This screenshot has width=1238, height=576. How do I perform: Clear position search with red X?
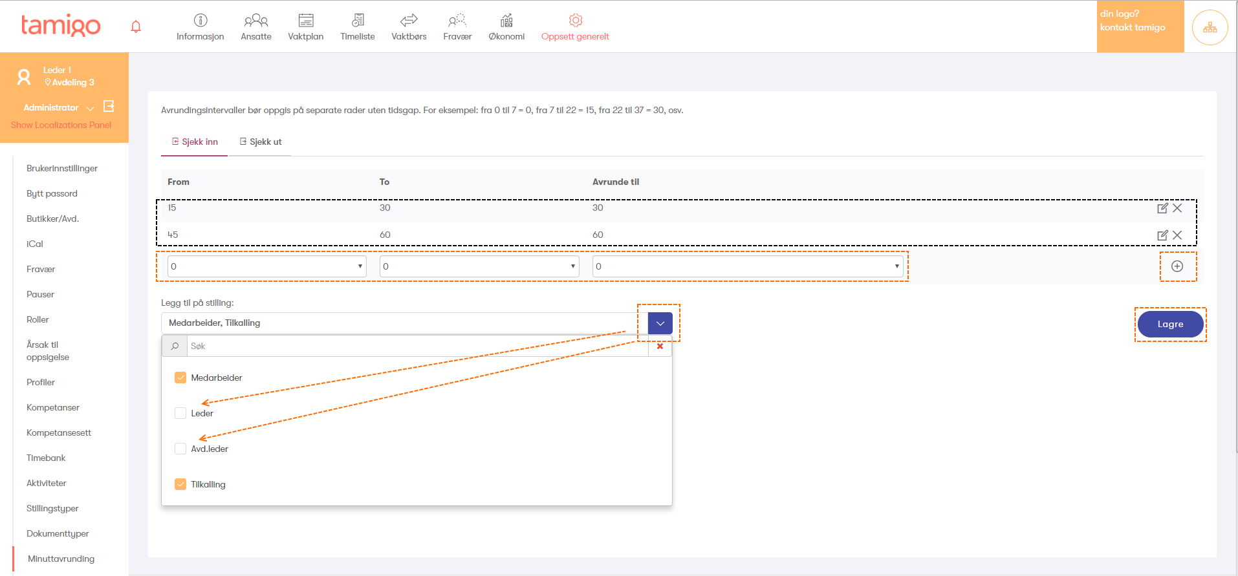[x=660, y=346]
